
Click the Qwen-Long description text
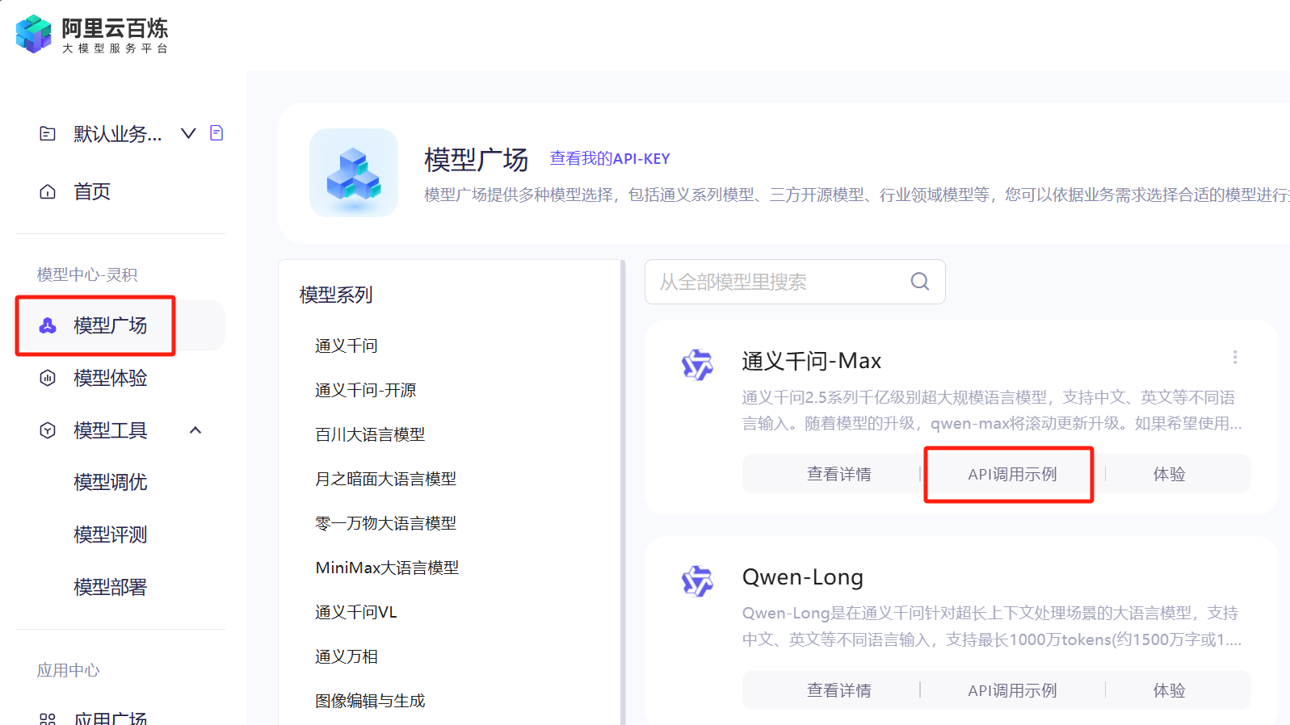pyautogui.click(x=992, y=627)
